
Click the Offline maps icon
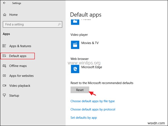[4, 66]
